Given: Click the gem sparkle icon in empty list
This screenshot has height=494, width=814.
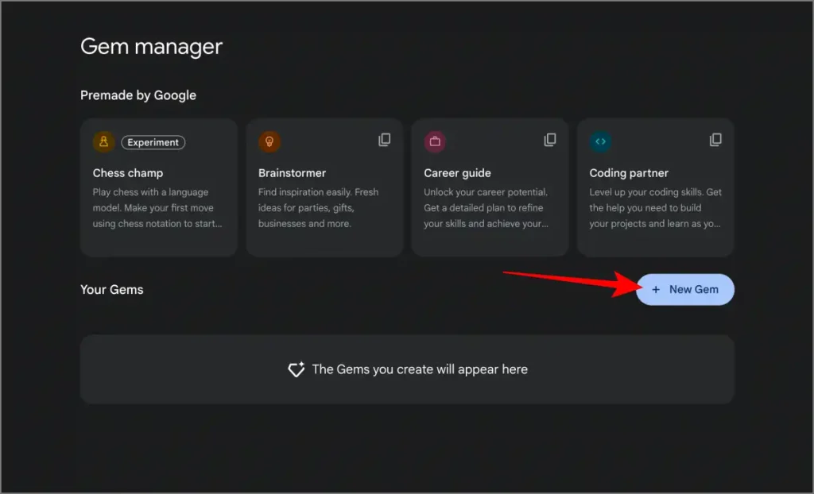Looking at the screenshot, I should [297, 369].
